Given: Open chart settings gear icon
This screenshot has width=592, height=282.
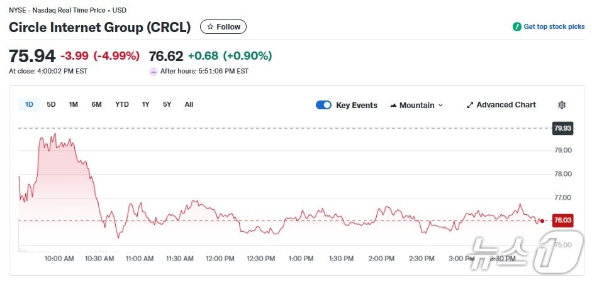Looking at the screenshot, I should (x=562, y=105).
